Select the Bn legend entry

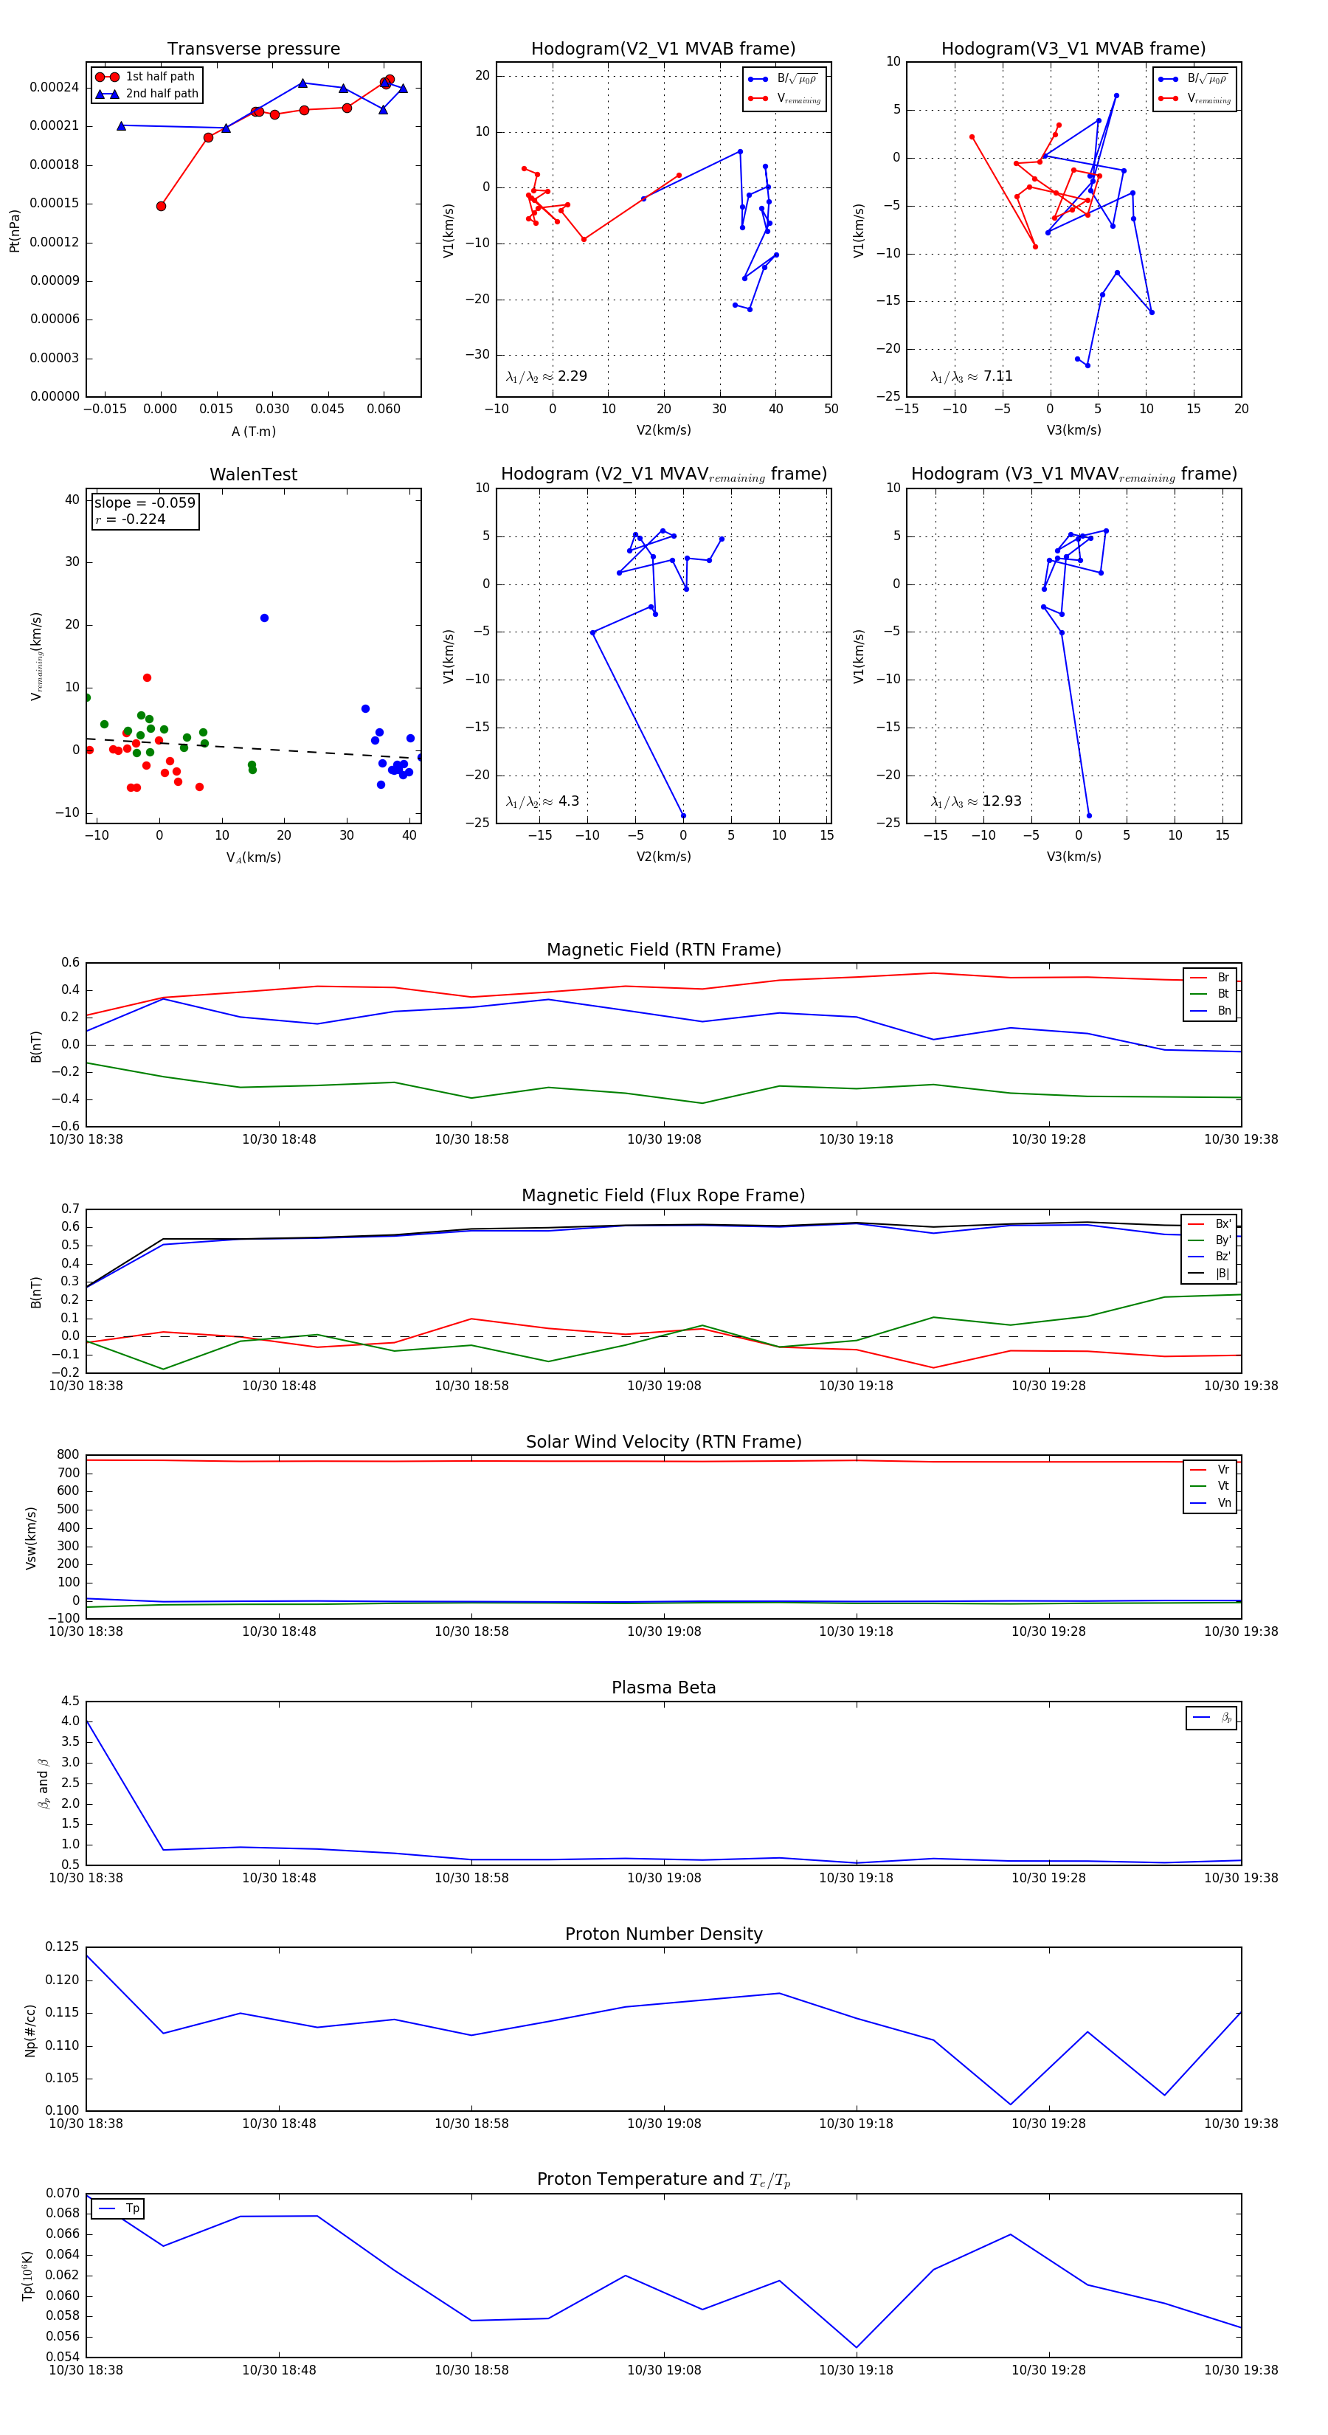click(x=1210, y=1010)
